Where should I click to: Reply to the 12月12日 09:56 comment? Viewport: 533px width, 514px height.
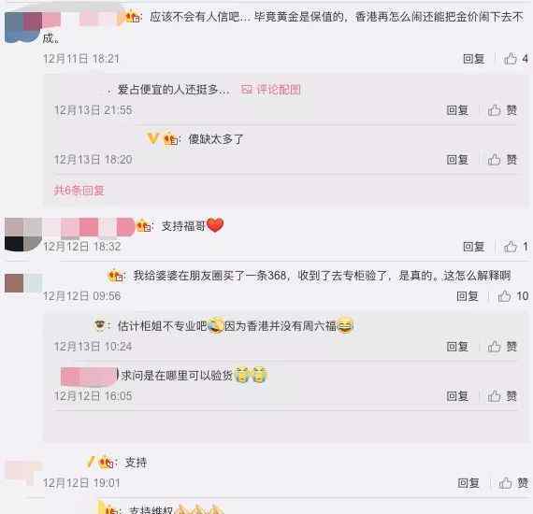(467, 296)
